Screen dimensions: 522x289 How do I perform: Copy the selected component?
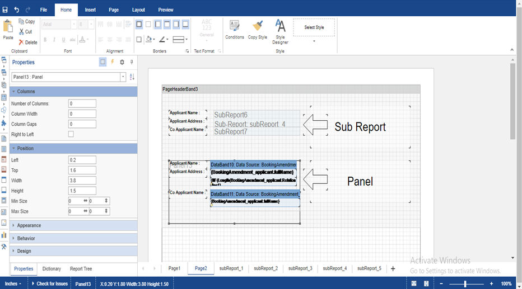[x=27, y=22]
